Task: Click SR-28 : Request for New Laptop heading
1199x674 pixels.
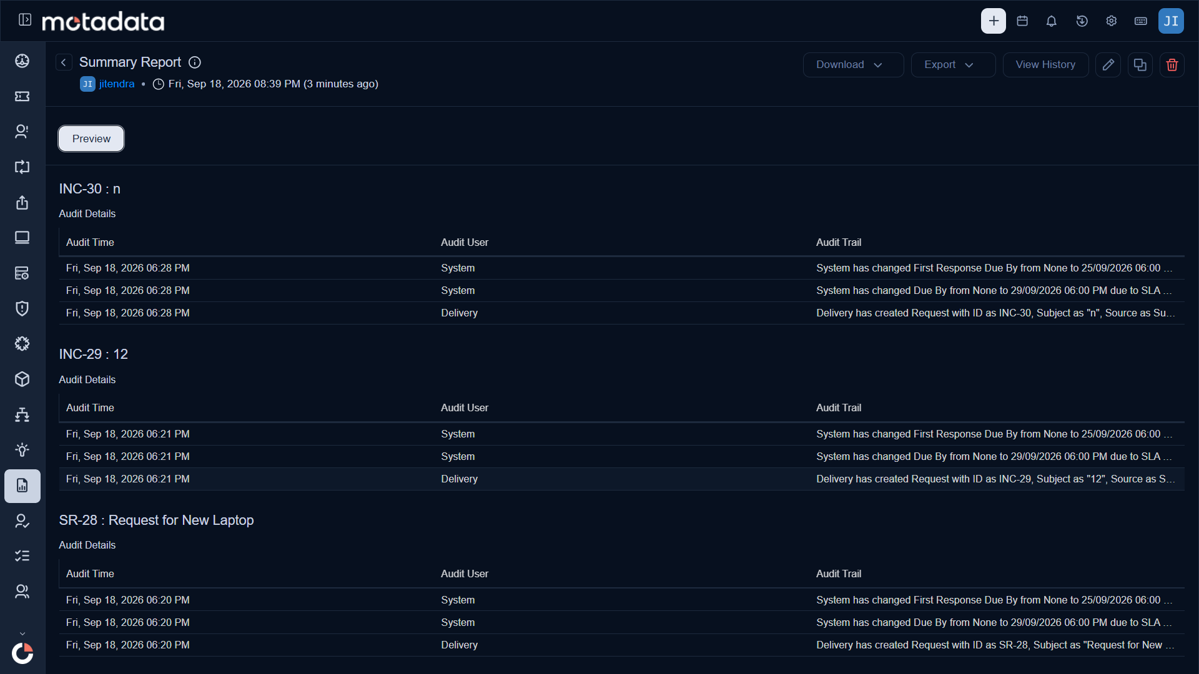Action: click(156, 520)
